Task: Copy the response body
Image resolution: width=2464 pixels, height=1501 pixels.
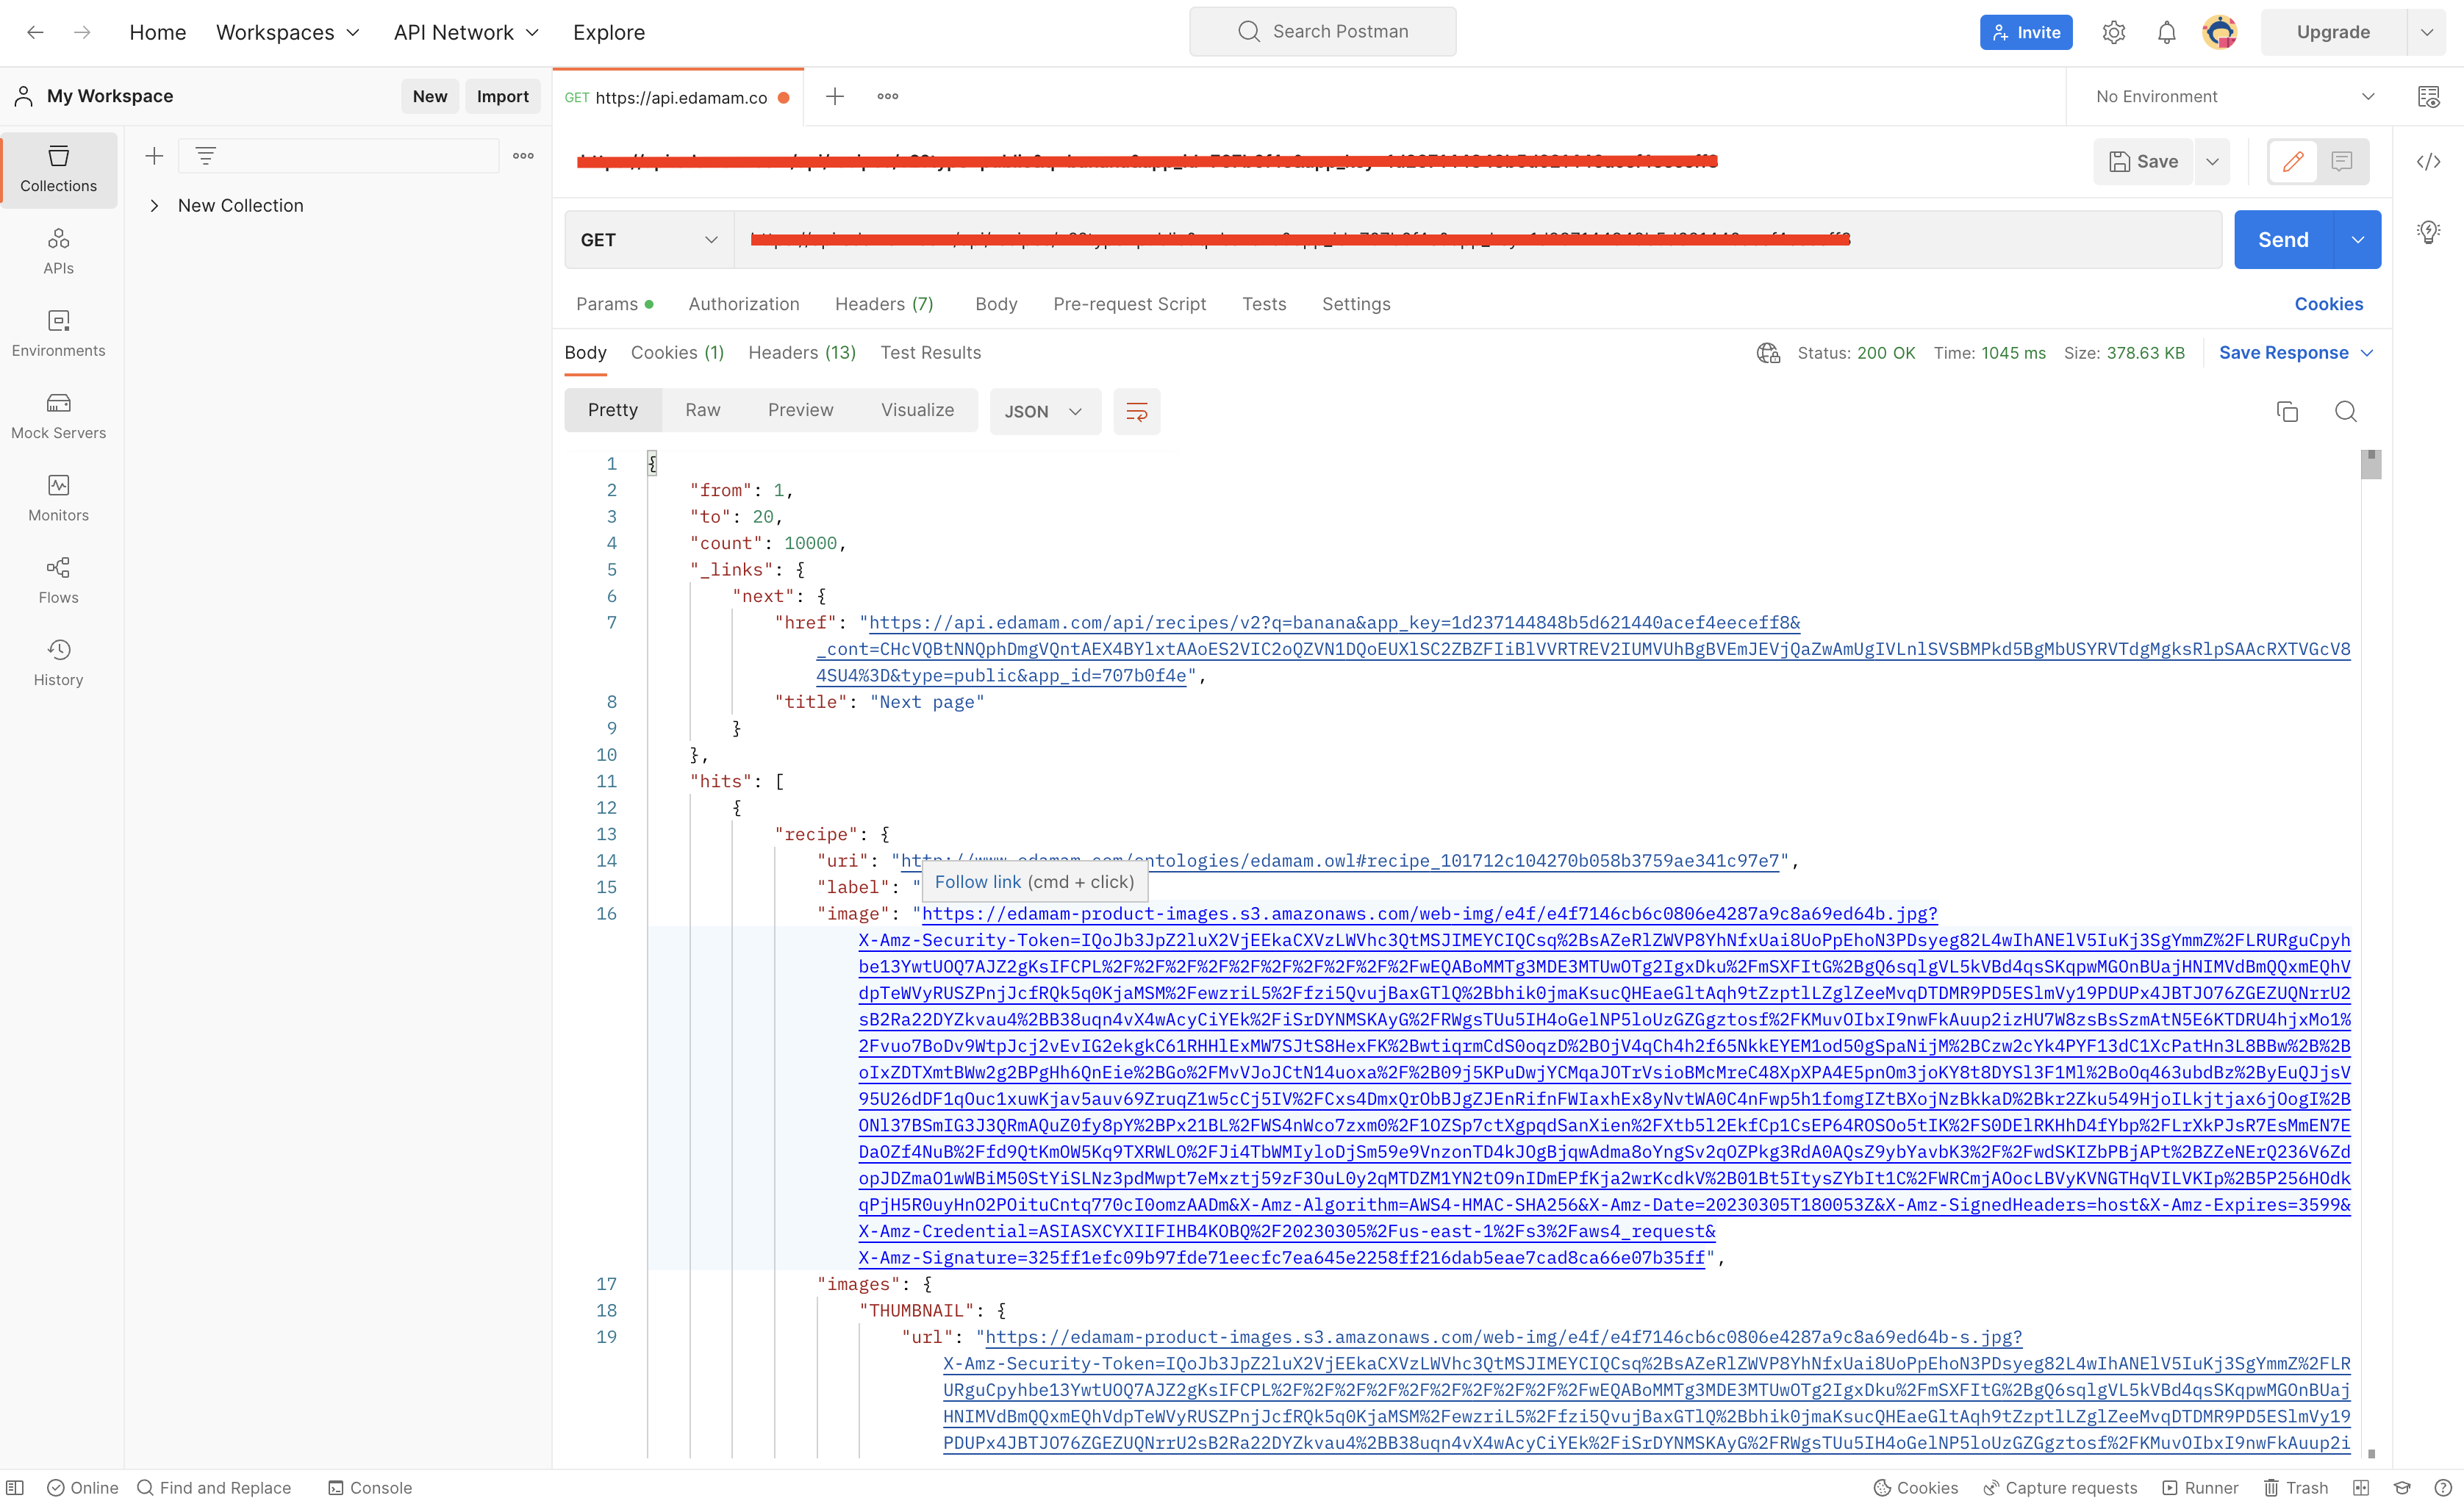Action: point(2287,411)
